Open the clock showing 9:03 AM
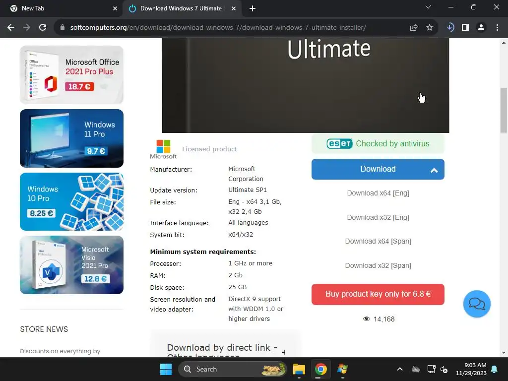The width and height of the screenshot is (508, 381). coord(471,369)
